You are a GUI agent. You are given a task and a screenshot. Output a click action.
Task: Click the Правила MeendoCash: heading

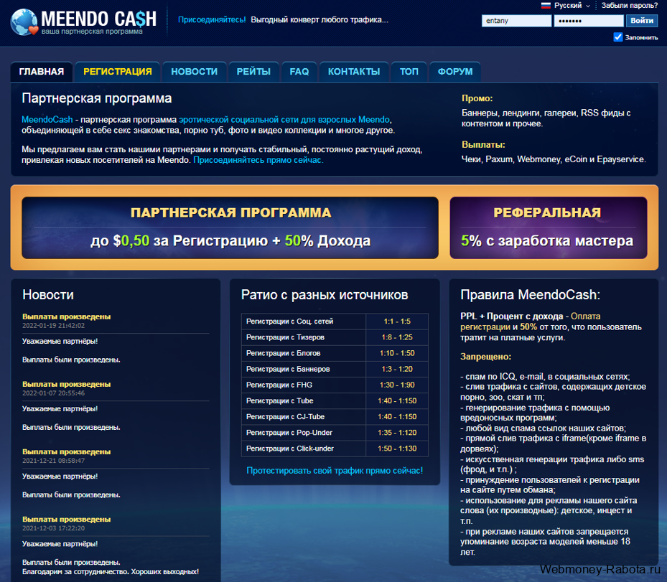coord(530,295)
